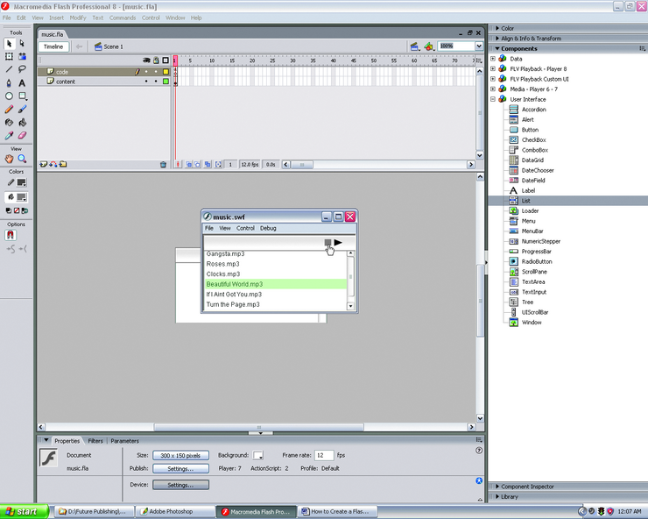Expand the Color panel
The height and width of the screenshot is (519, 648).
coord(497,28)
